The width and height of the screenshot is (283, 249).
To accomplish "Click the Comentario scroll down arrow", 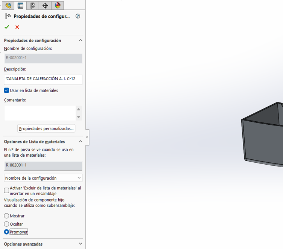I will [x=79, y=117].
